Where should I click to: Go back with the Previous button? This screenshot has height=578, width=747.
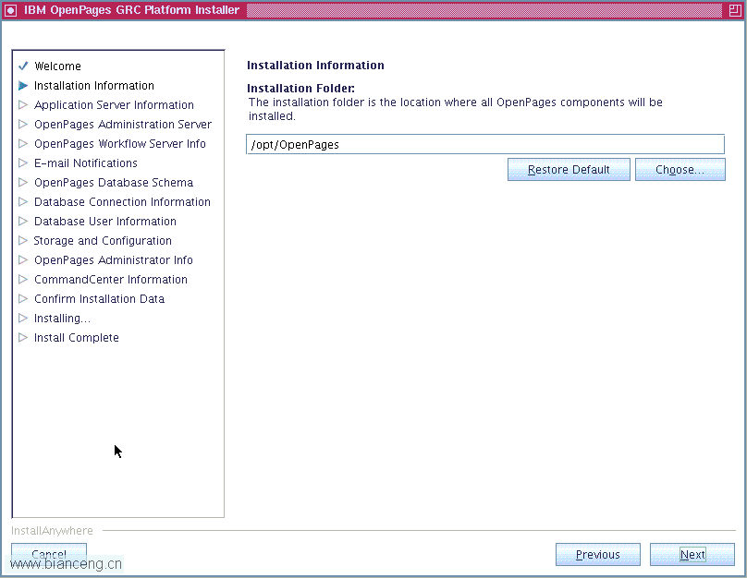pyautogui.click(x=598, y=555)
